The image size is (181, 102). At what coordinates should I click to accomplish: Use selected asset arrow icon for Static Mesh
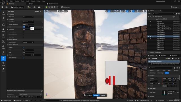point(169,93)
